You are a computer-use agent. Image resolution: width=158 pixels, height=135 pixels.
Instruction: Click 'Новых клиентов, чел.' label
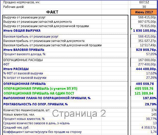coord(19,115)
